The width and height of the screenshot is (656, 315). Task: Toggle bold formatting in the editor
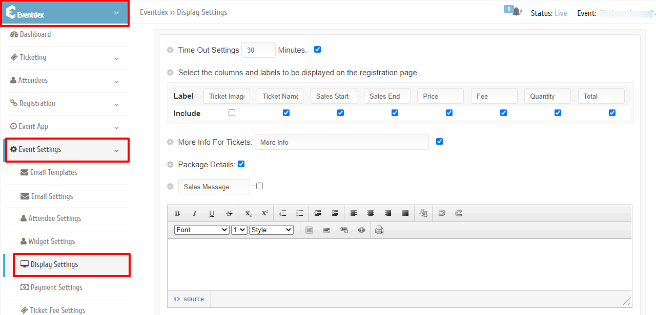coord(177,213)
